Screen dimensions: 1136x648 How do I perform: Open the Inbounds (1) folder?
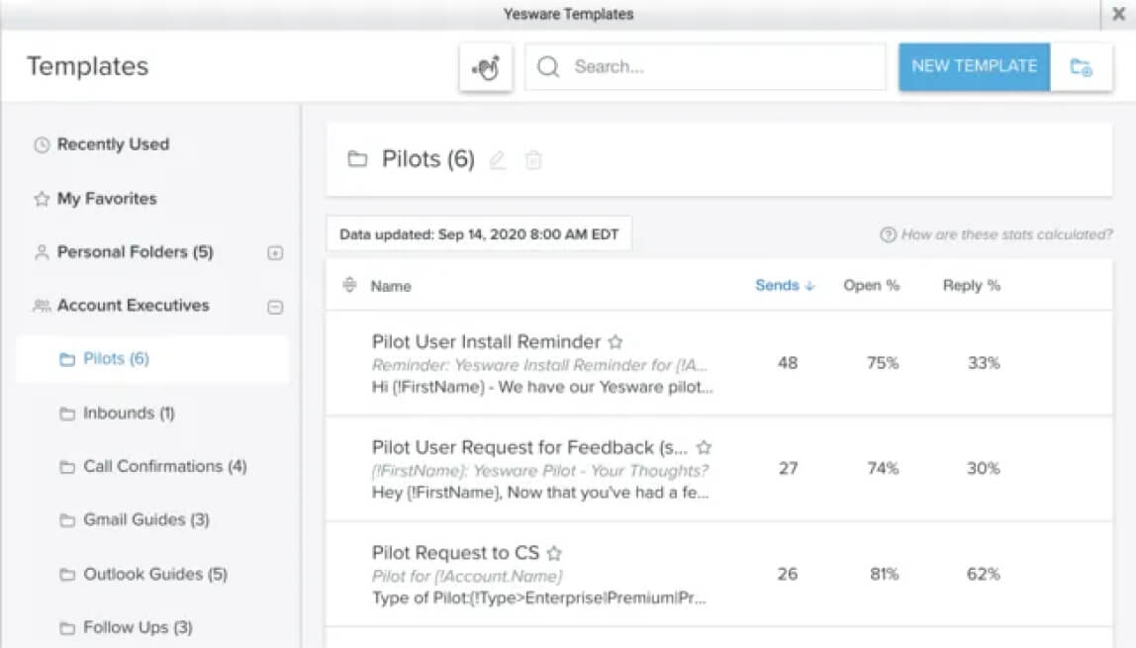(x=129, y=414)
